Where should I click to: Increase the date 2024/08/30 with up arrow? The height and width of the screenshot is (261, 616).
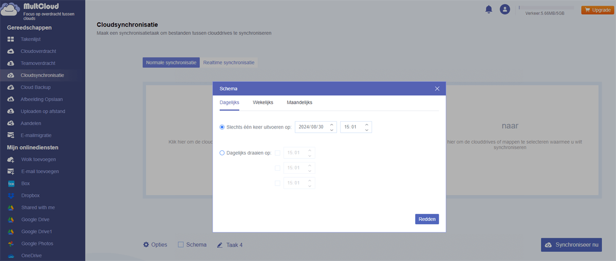332,124
